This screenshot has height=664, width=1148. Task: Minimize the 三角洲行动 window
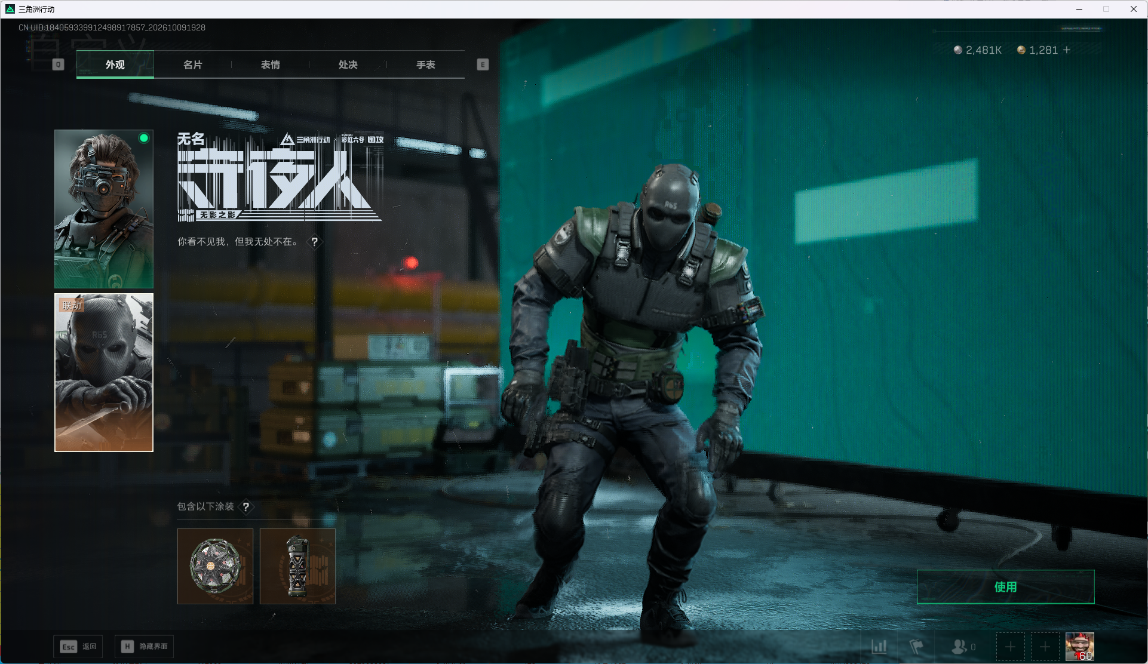point(1079,9)
